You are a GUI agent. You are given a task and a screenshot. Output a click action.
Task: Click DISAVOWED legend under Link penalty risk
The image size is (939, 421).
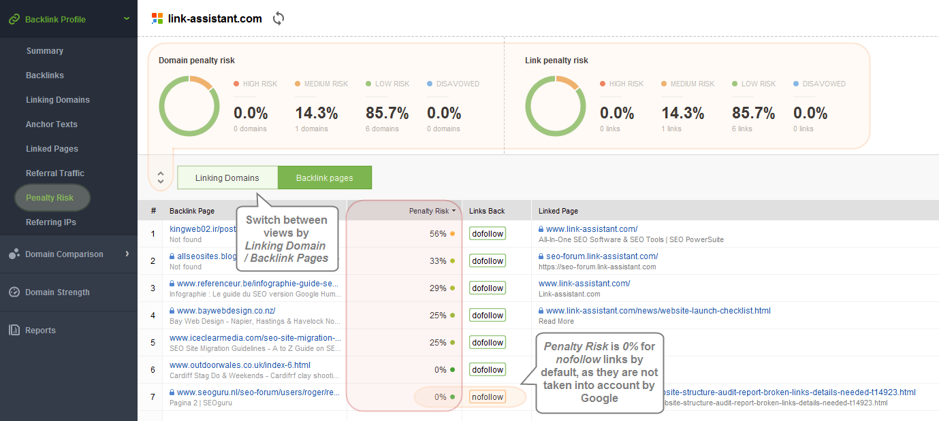tap(820, 84)
